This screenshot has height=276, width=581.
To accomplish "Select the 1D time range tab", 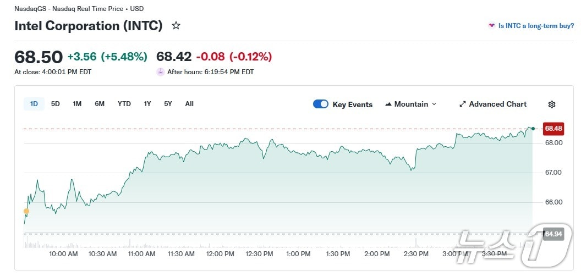I will pos(34,104).
